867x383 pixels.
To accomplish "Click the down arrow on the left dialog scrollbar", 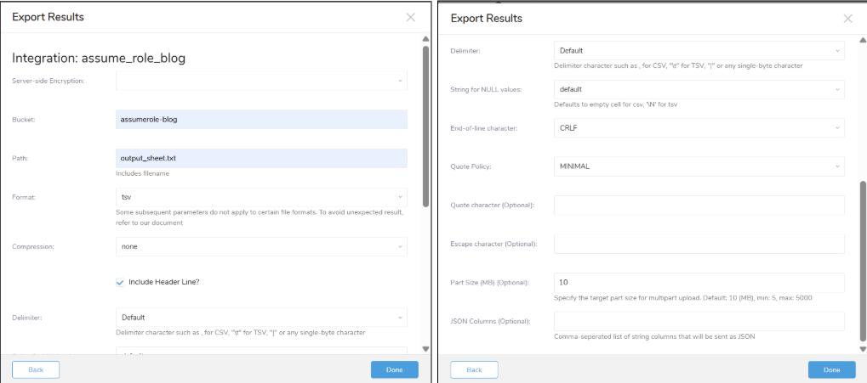I will (425, 349).
